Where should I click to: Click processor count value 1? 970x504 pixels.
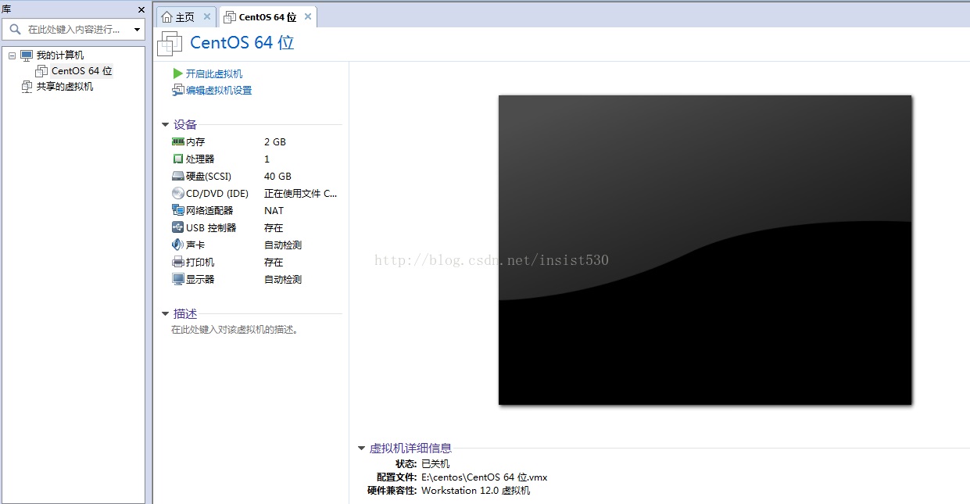tap(267, 159)
